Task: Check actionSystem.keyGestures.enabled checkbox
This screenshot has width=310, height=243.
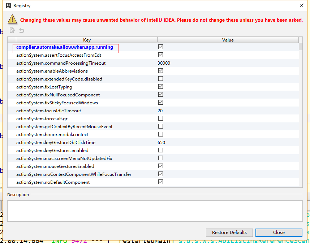Action: pyautogui.click(x=160, y=150)
